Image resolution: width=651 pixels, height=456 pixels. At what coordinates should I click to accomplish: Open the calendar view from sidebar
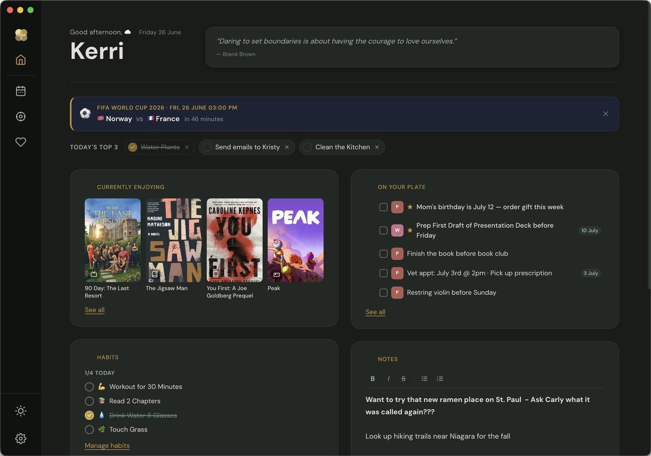pyautogui.click(x=20, y=91)
